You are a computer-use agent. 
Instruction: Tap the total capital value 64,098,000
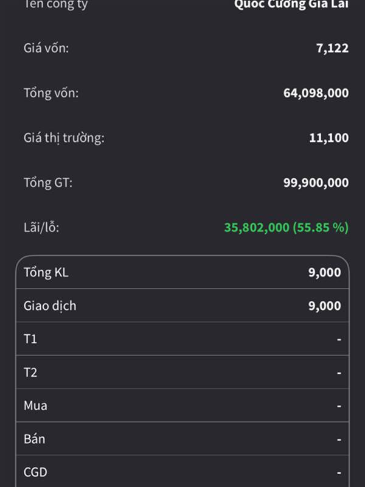click(x=316, y=93)
